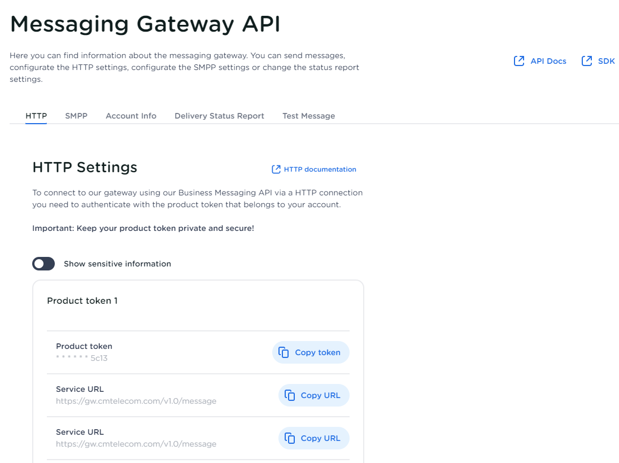The height and width of the screenshot is (463, 619).
Task: Switch to the SMPP tab
Action: (76, 116)
